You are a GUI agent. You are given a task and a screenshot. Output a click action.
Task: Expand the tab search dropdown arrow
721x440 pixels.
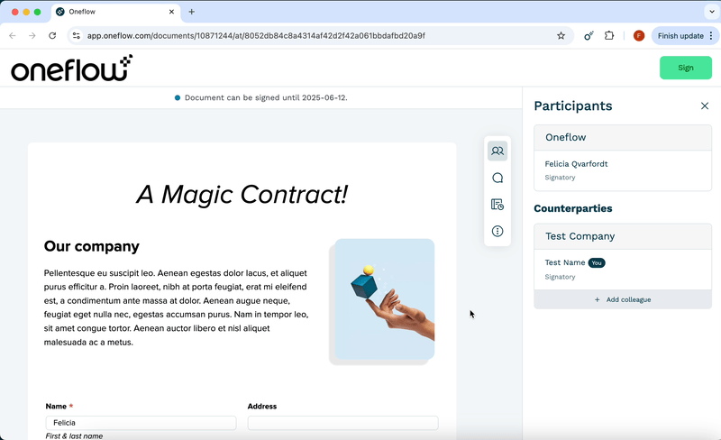click(711, 12)
